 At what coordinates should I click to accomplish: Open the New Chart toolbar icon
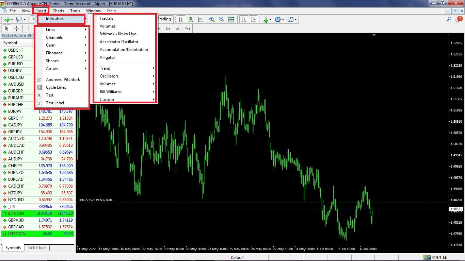[x=6, y=19]
